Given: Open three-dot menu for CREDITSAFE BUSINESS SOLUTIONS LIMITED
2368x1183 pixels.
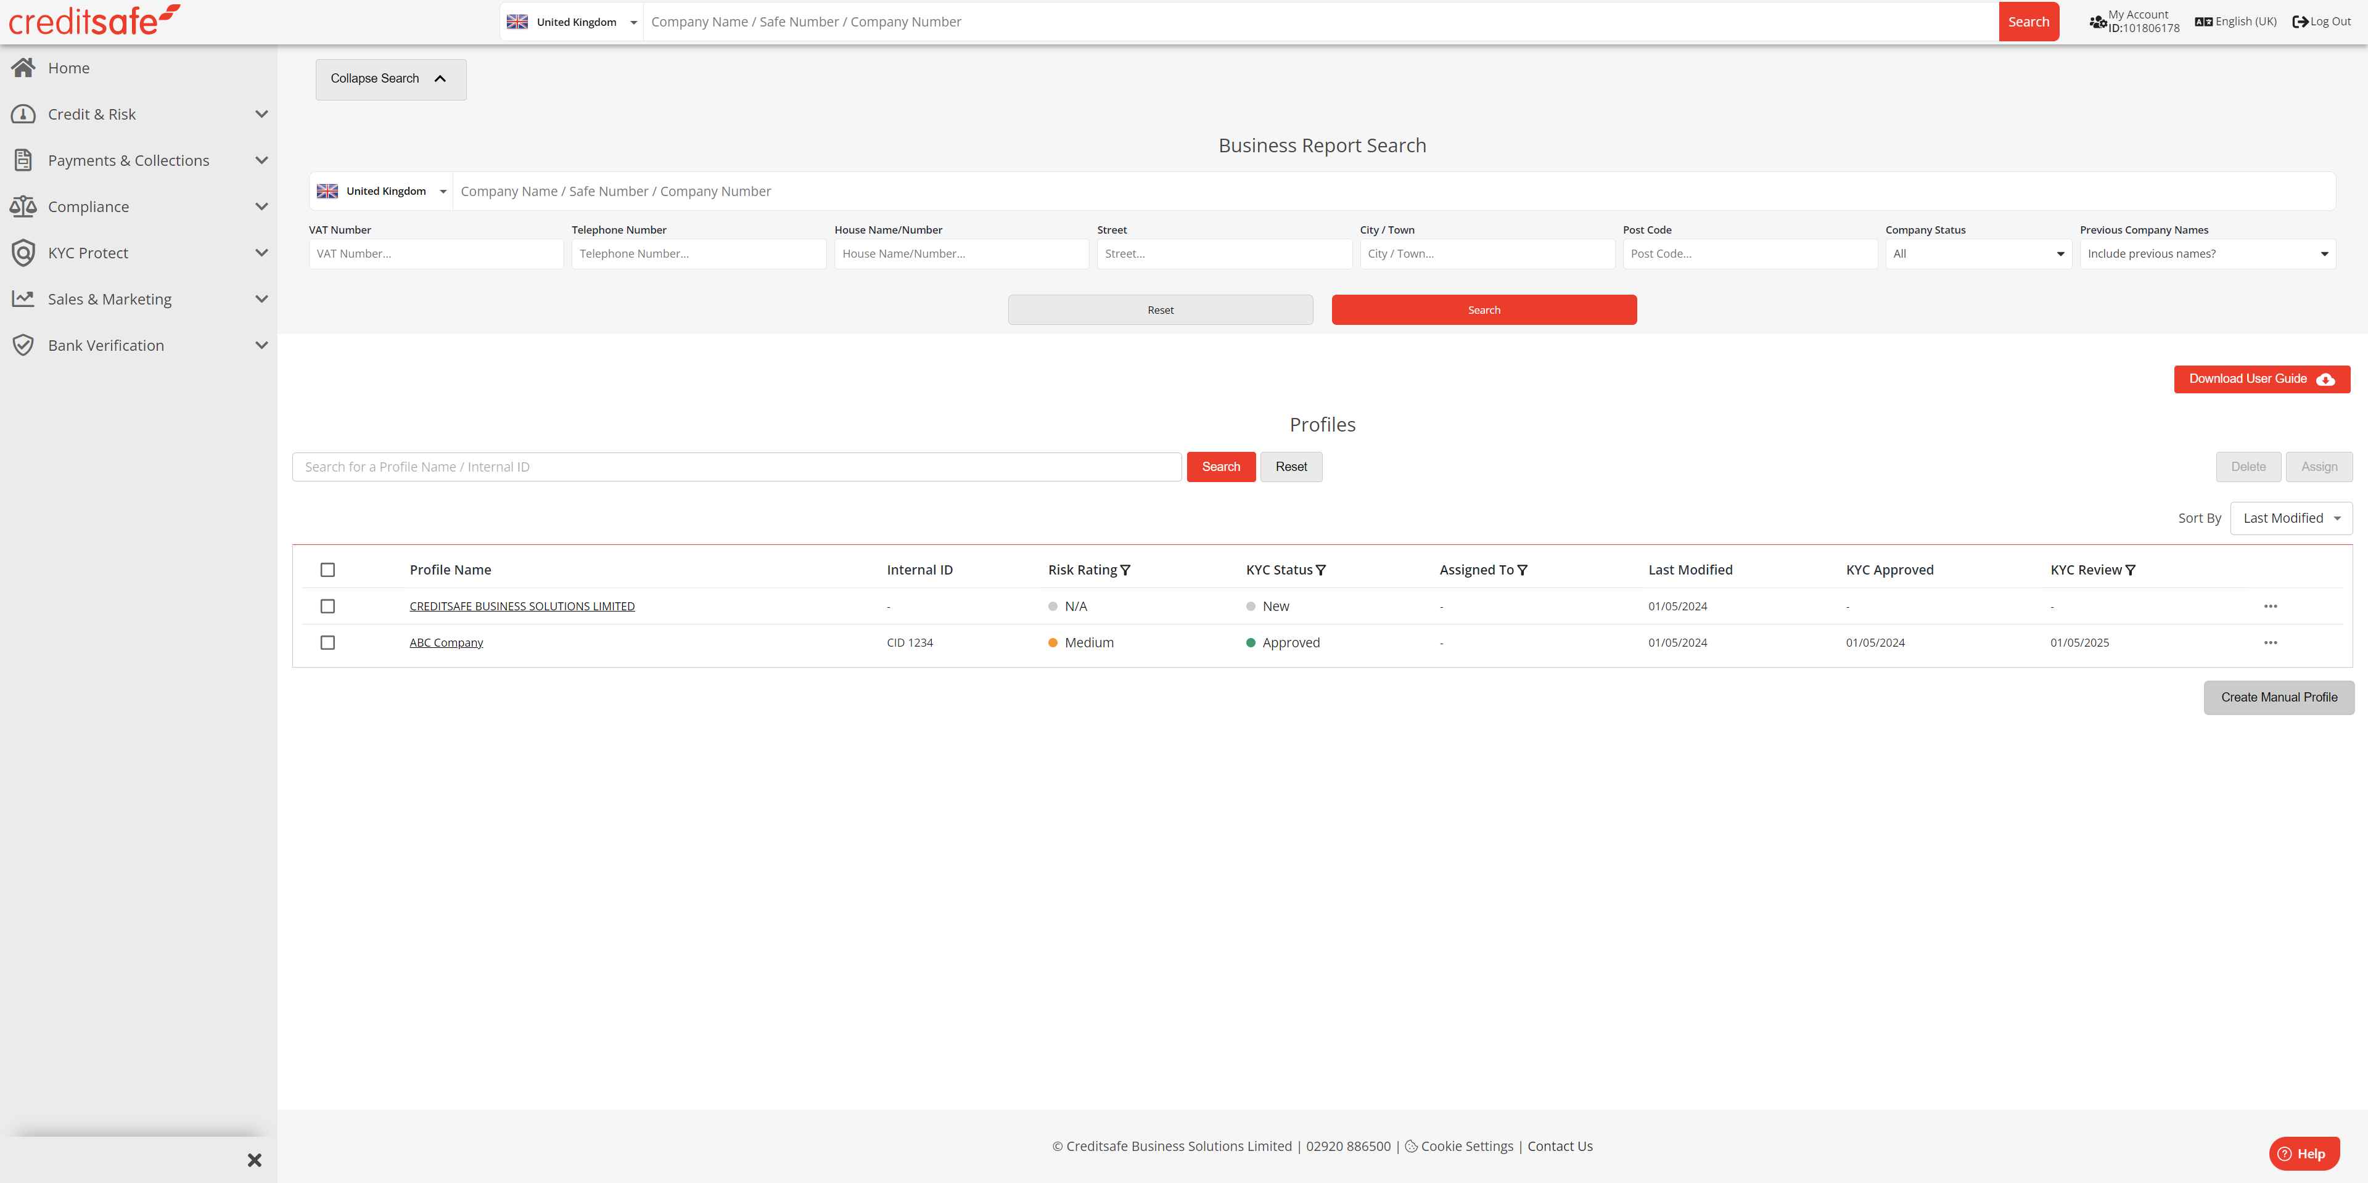Looking at the screenshot, I should (2271, 606).
